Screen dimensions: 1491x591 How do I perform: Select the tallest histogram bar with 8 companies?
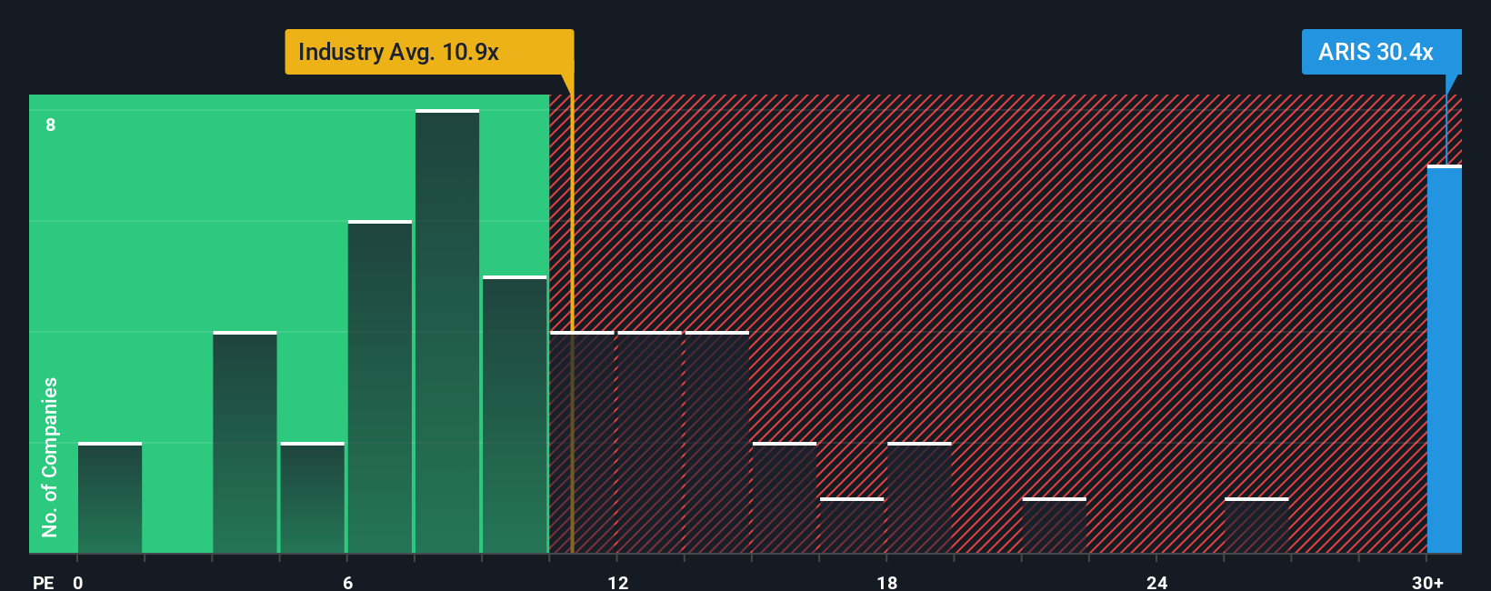tap(447, 331)
